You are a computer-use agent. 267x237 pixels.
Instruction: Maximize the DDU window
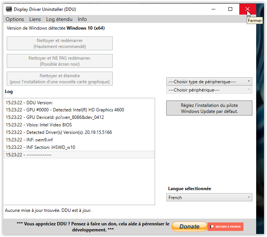click(230, 9)
